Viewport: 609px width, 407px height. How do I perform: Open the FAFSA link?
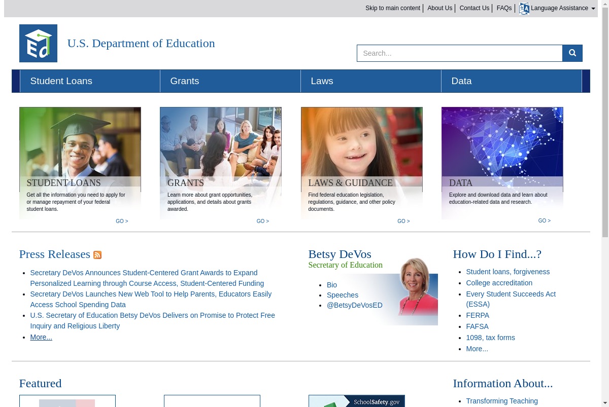point(478,326)
